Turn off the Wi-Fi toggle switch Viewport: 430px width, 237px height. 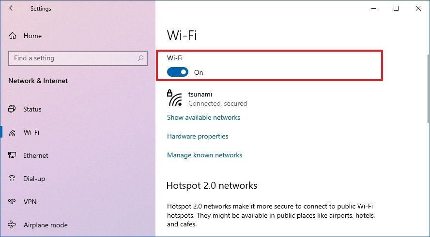click(178, 72)
